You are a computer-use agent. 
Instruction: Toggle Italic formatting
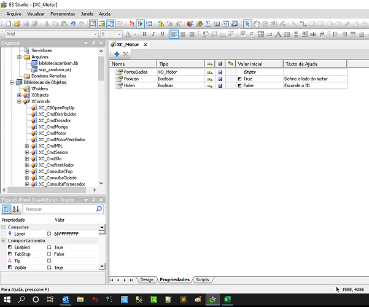pos(153,34)
